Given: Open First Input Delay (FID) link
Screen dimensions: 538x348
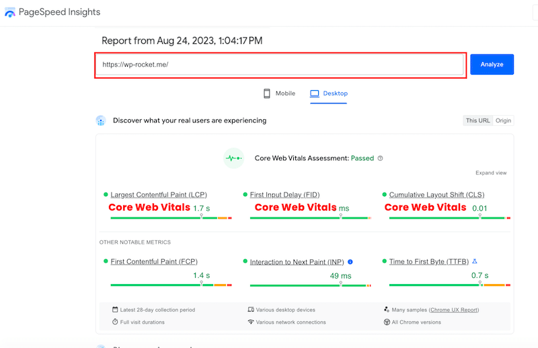Looking at the screenshot, I should (x=284, y=195).
